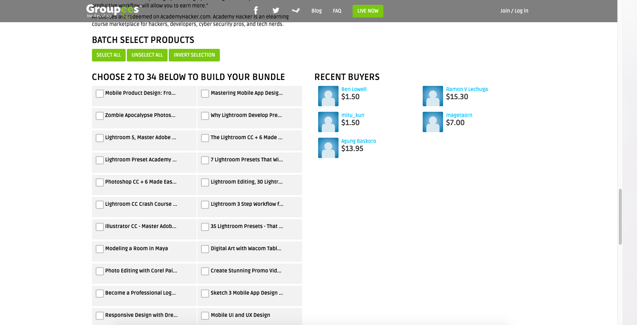
Task: Check Sketch 3 Mobile App Design box
Action: (205, 294)
